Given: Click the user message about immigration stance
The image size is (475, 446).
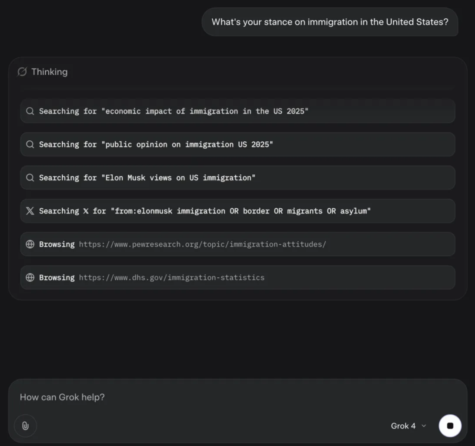Looking at the screenshot, I should [330, 22].
